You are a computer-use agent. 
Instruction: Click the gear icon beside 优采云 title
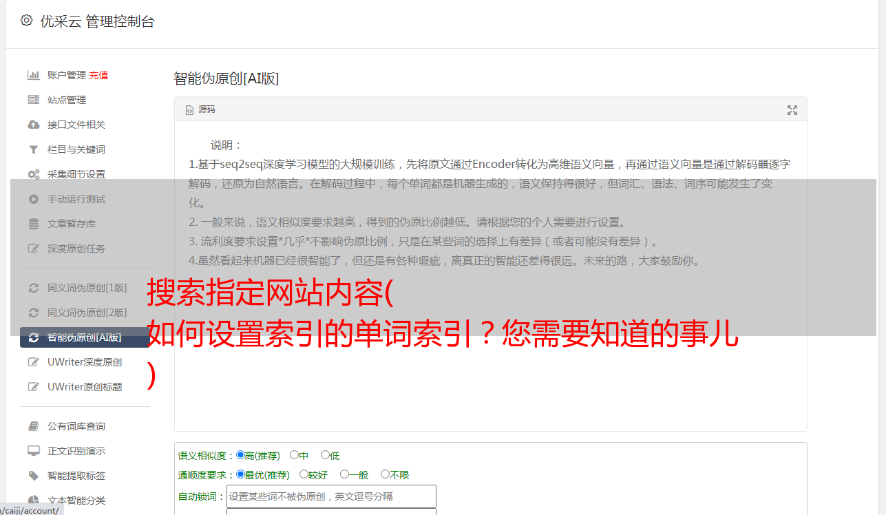[26, 21]
